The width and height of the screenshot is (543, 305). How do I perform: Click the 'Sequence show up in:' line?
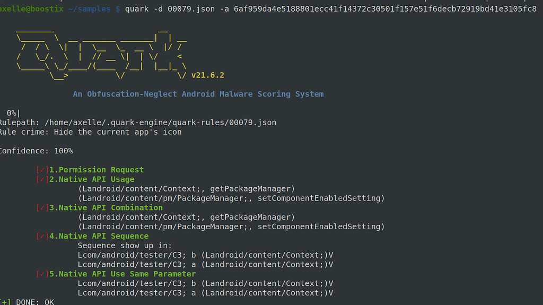tap(125, 246)
